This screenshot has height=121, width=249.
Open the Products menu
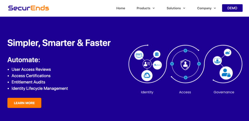coord(143,8)
